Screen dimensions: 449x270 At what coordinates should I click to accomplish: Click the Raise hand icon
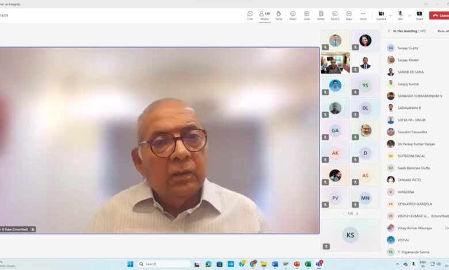pos(279,14)
